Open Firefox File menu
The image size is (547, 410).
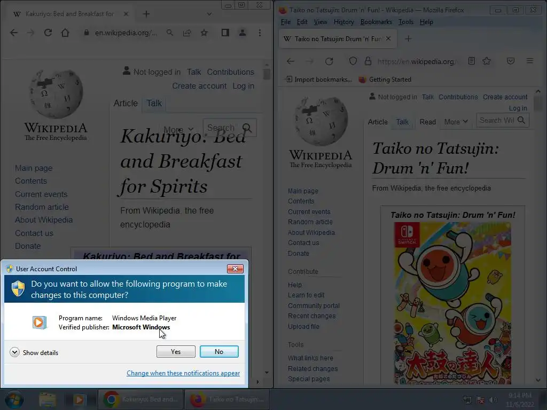[286, 22]
